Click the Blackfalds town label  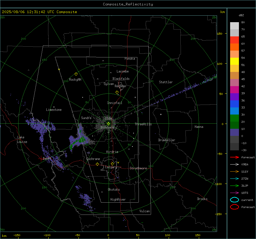click(121, 79)
